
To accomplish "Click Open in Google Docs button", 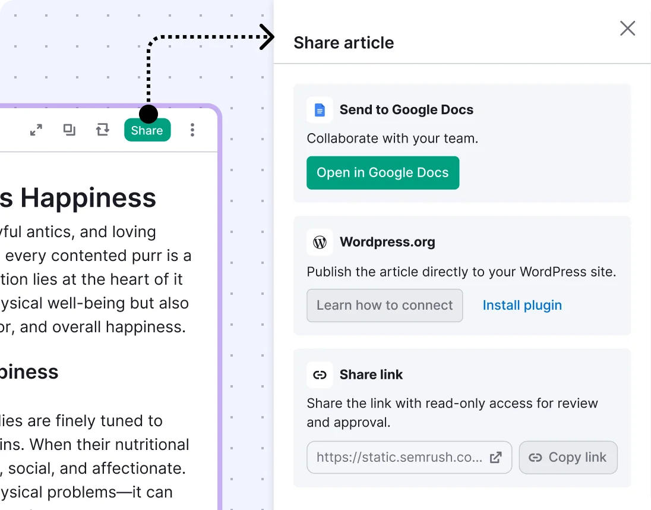I will coord(383,173).
